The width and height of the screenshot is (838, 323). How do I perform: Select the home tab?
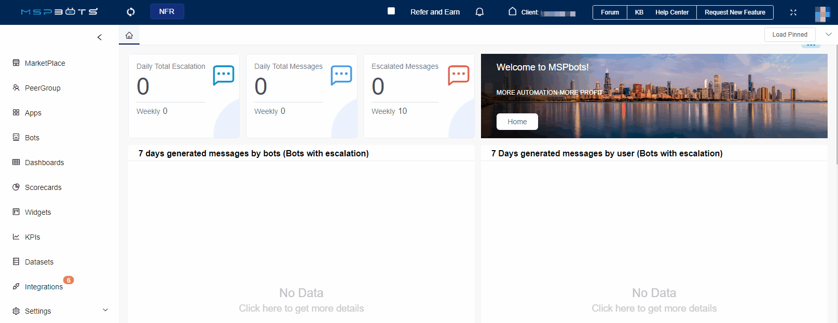pyautogui.click(x=129, y=35)
